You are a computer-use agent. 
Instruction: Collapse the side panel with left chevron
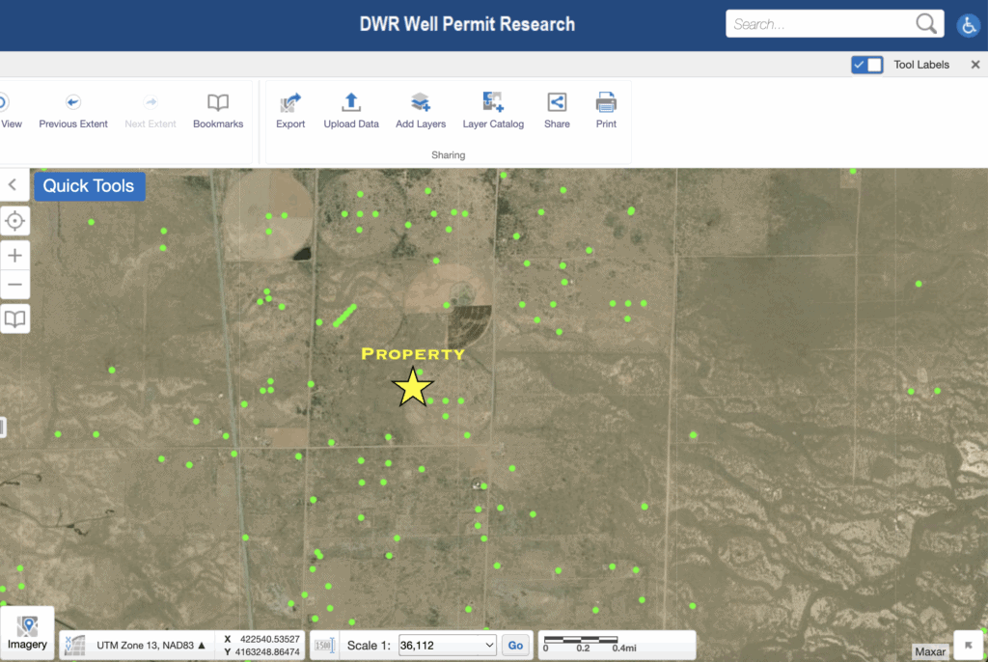click(x=13, y=185)
